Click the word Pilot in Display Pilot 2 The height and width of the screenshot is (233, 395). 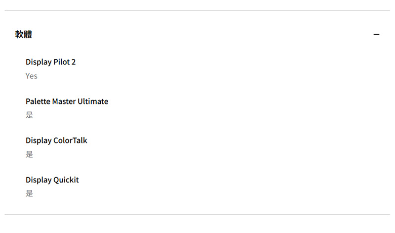[x=61, y=62]
